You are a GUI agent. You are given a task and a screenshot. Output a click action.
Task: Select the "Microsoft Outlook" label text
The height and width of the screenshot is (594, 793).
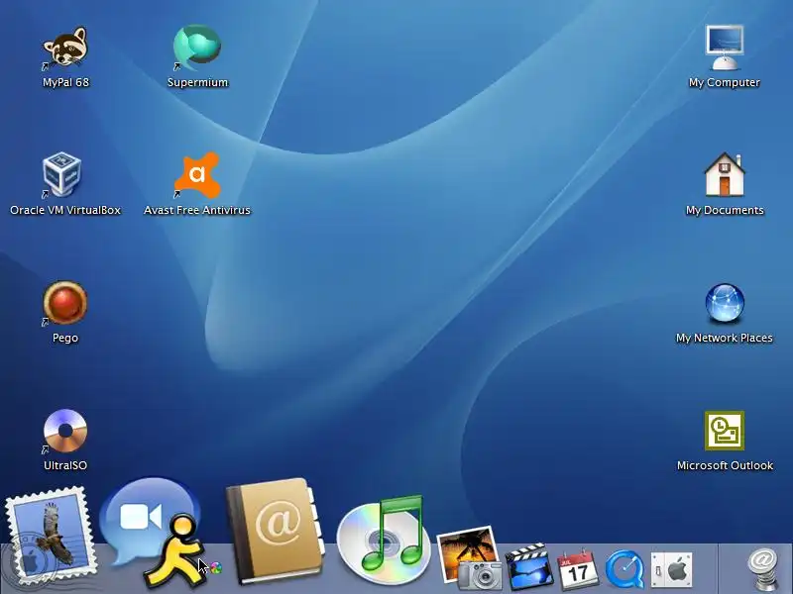point(726,465)
